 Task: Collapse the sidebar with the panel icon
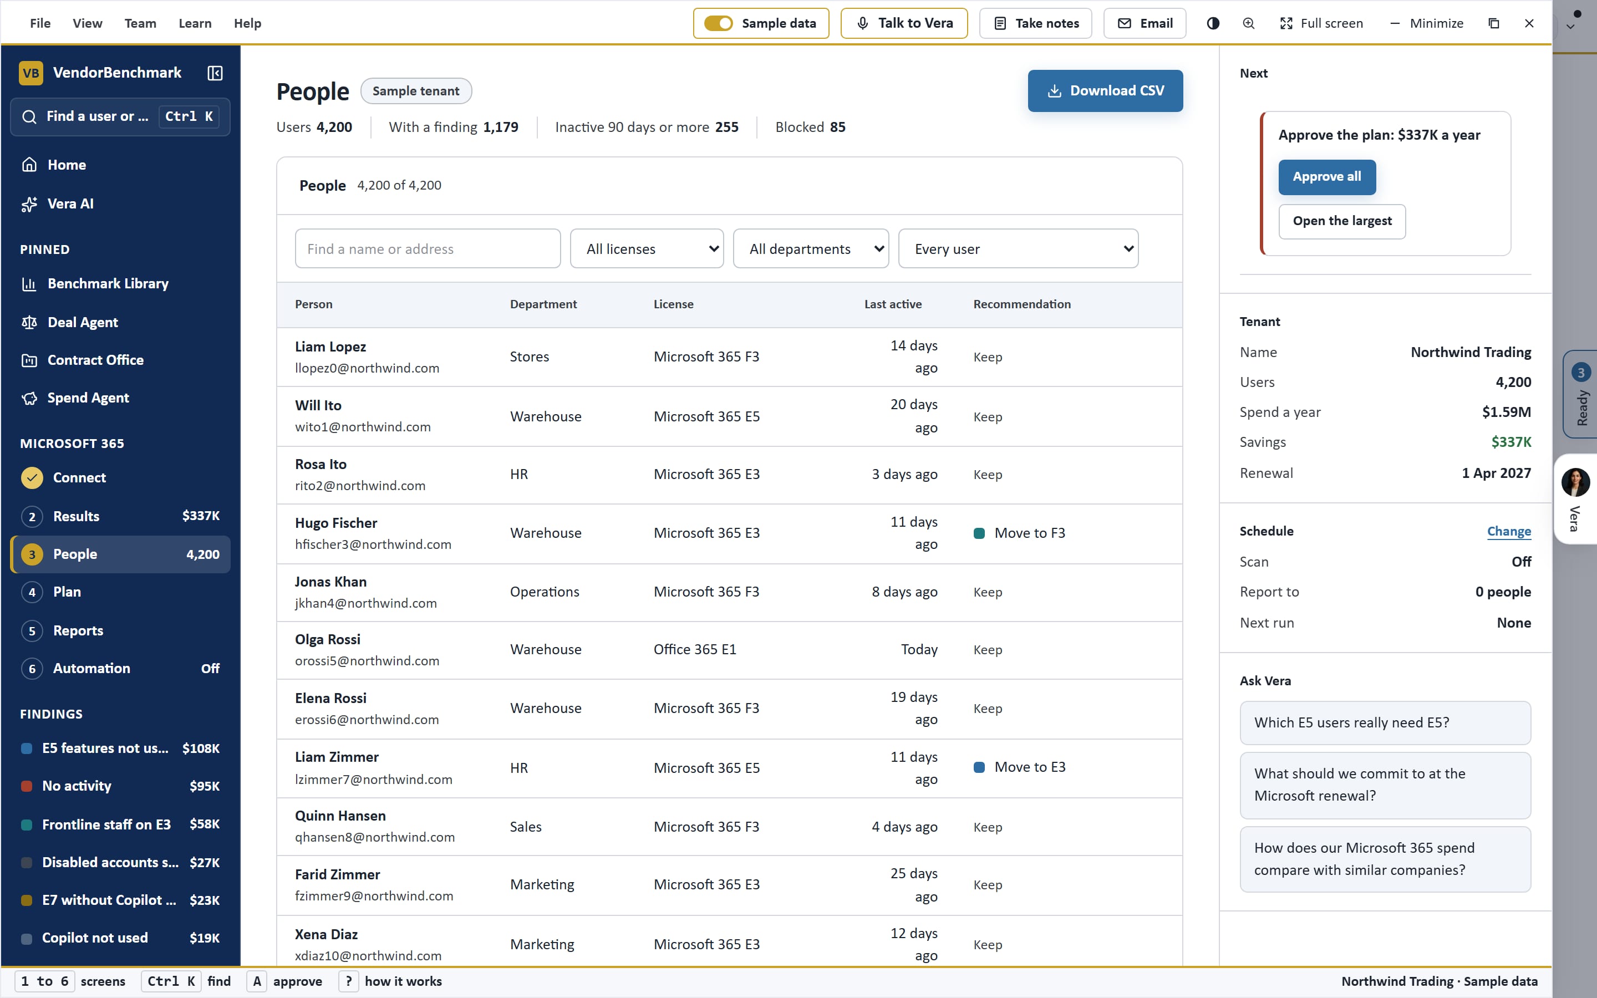215,73
